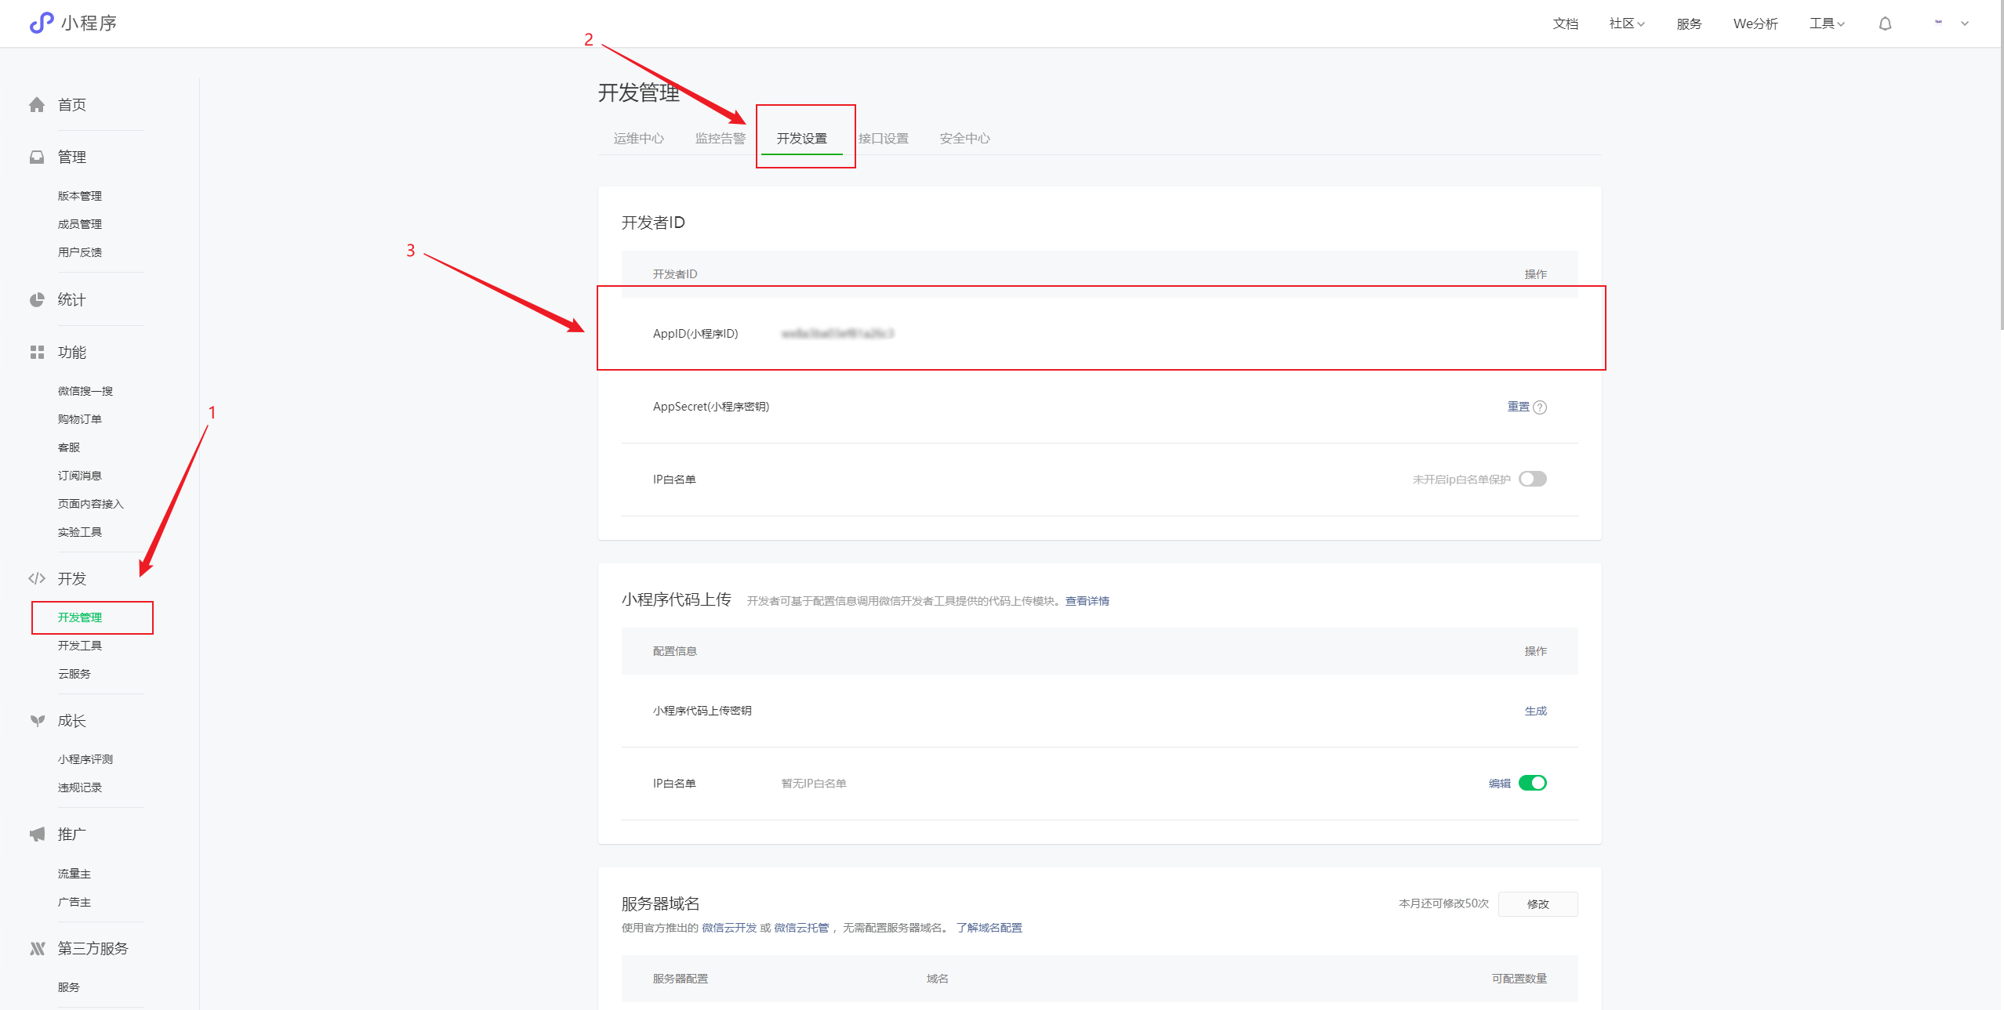
Task: Click 生成 for code upload key
Action: [x=1535, y=711]
